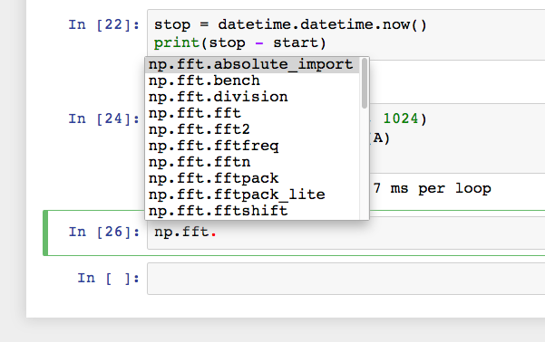
Task: Select the np.fft.division suggestion
Action: [252, 97]
